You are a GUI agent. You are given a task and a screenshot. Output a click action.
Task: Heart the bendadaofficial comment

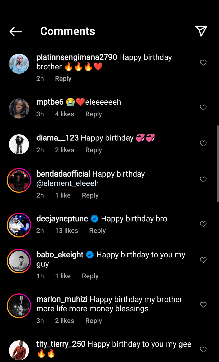[203, 180]
